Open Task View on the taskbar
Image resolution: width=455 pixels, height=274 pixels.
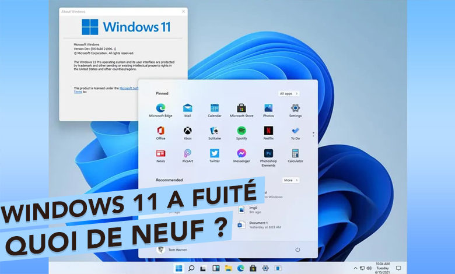(204, 268)
